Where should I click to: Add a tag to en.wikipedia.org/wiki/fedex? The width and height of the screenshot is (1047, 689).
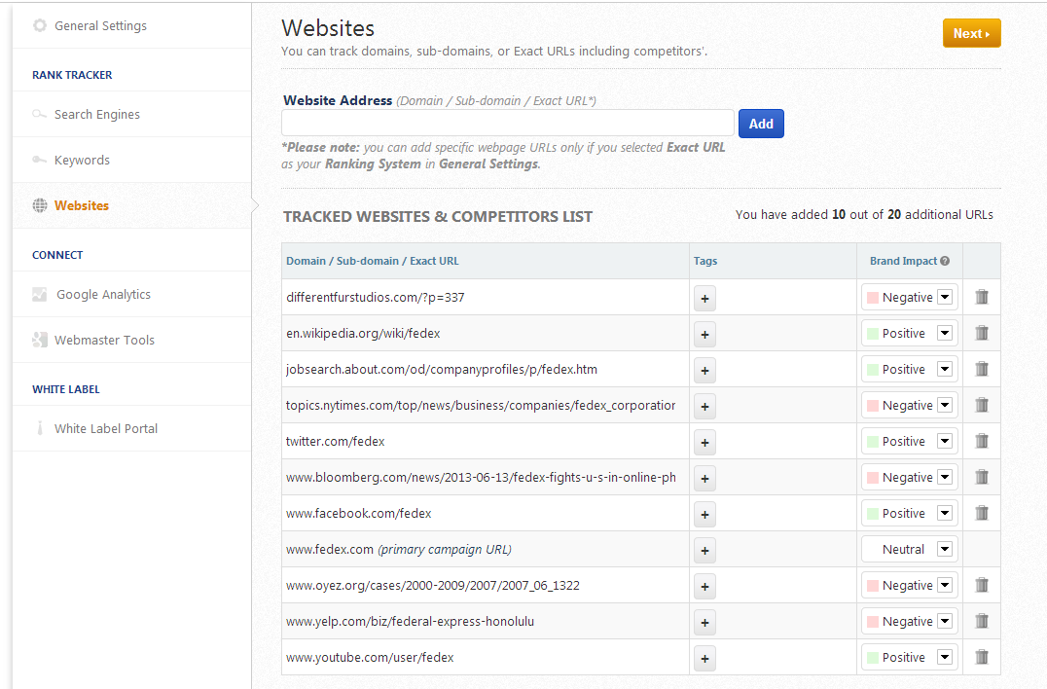click(705, 335)
